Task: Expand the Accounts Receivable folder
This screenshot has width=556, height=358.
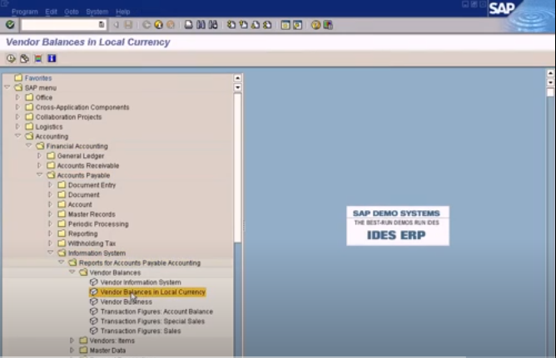Action: point(39,164)
